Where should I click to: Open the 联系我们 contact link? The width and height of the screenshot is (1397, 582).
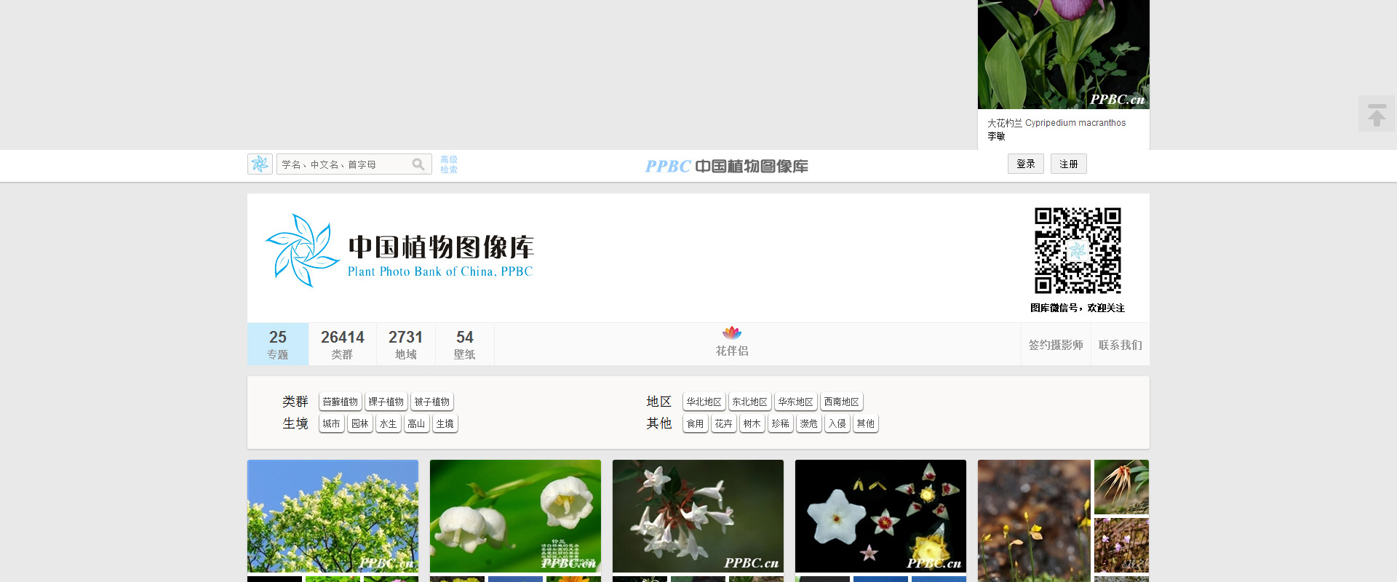(x=1120, y=345)
